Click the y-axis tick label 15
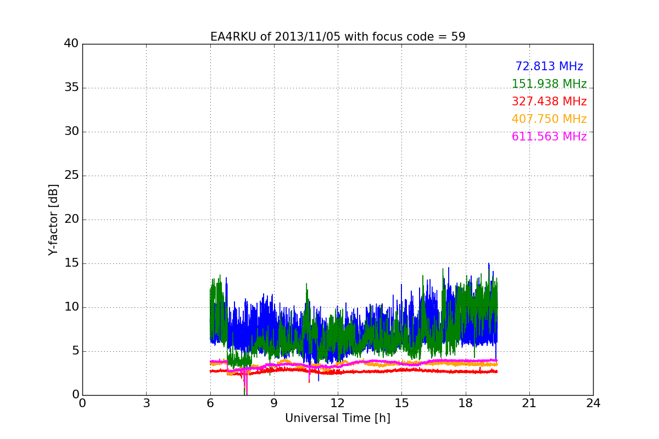Image resolution: width=659 pixels, height=439 pixels. (x=71, y=263)
